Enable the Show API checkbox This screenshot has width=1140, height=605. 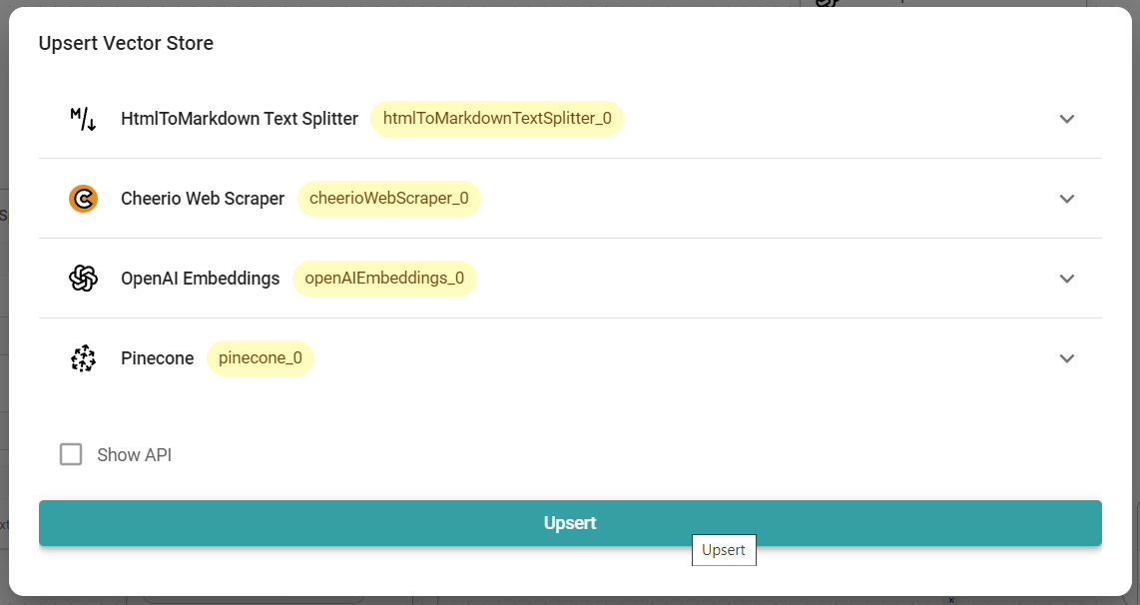tap(71, 455)
